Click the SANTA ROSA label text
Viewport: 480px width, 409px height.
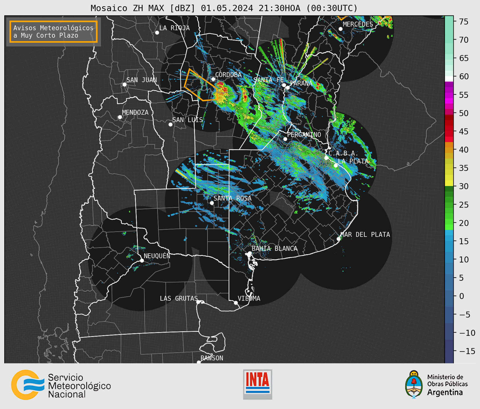click(x=232, y=198)
